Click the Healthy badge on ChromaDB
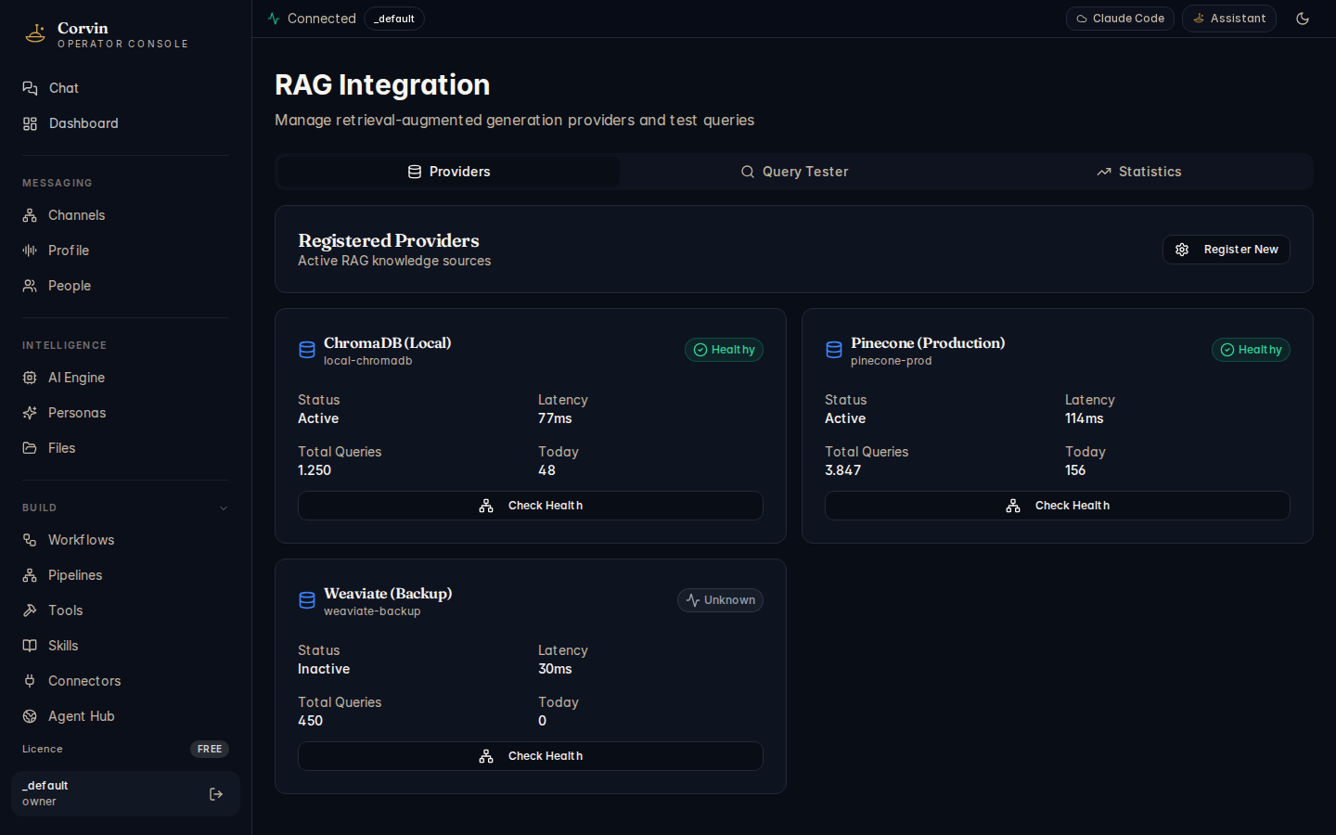Viewport: 1336px width, 835px height. 724,350
